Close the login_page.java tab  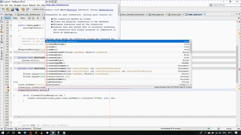coord(204,15)
